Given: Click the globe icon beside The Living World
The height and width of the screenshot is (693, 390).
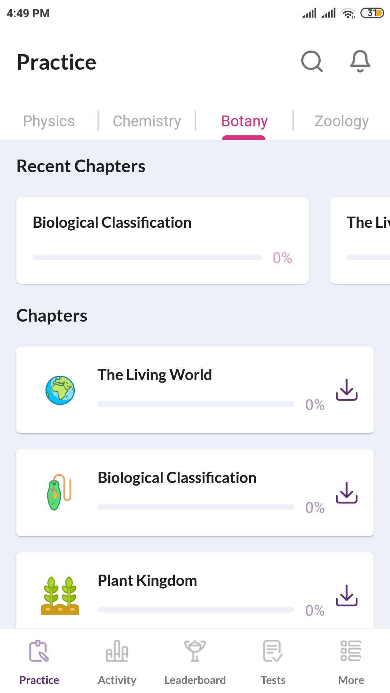Looking at the screenshot, I should click(60, 390).
